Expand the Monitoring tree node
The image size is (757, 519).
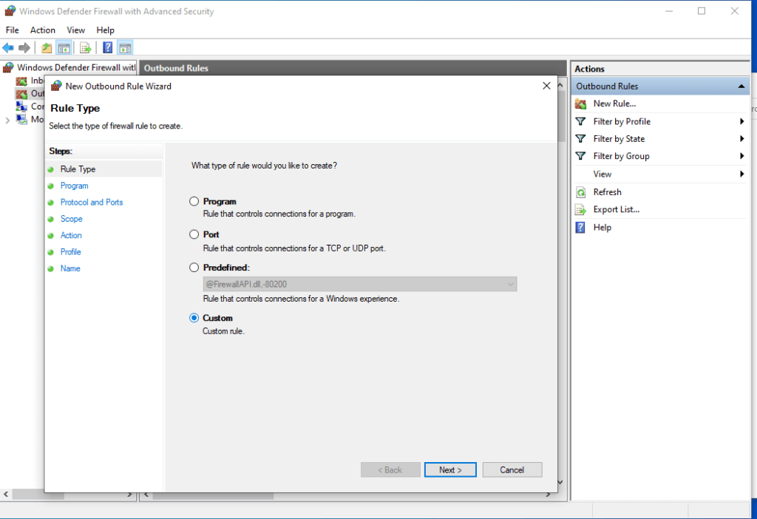click(7, 120)
